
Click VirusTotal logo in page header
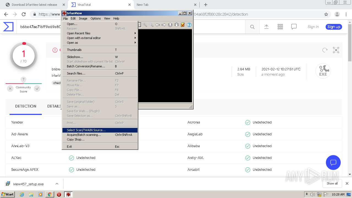(8, 27)
